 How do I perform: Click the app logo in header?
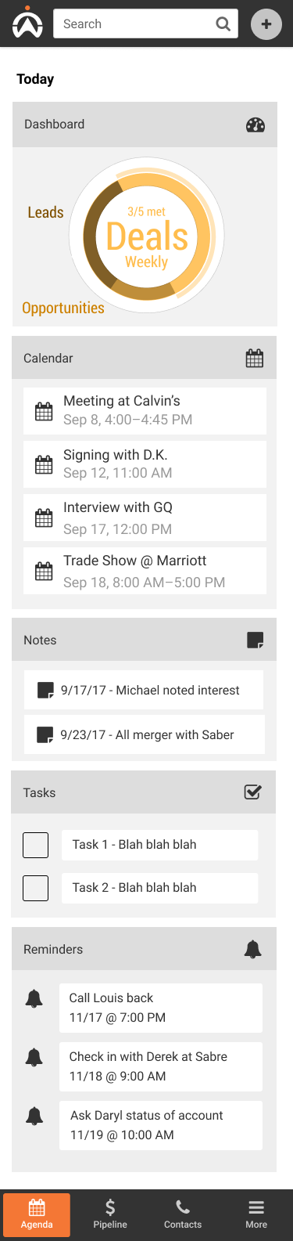(27, 23)
